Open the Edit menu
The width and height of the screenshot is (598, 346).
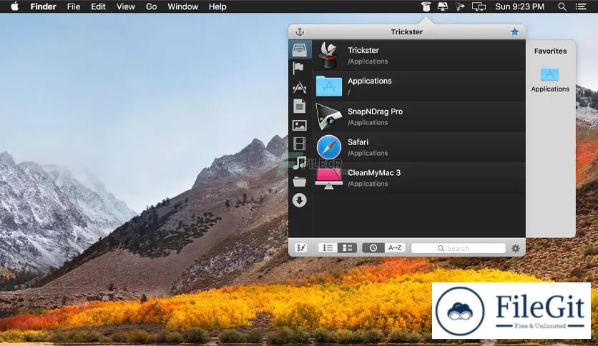[x=98, y=6]
